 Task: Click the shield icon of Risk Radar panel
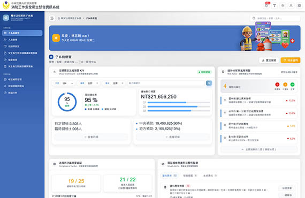tap(223, 72)
